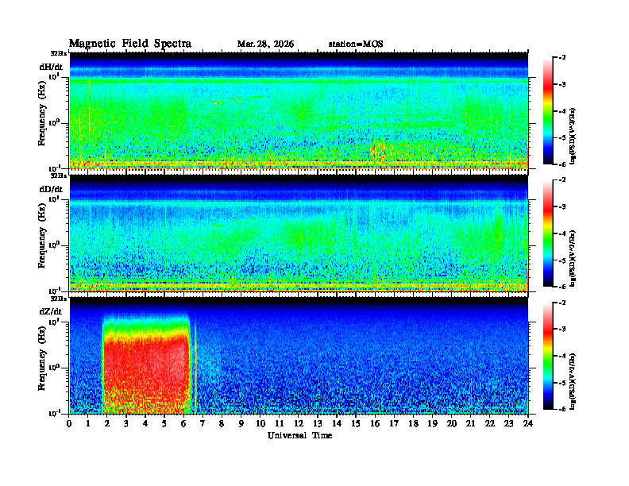
Task: Click the "32Hz" label atop the dH/dt panel
Action: point(59,53)
